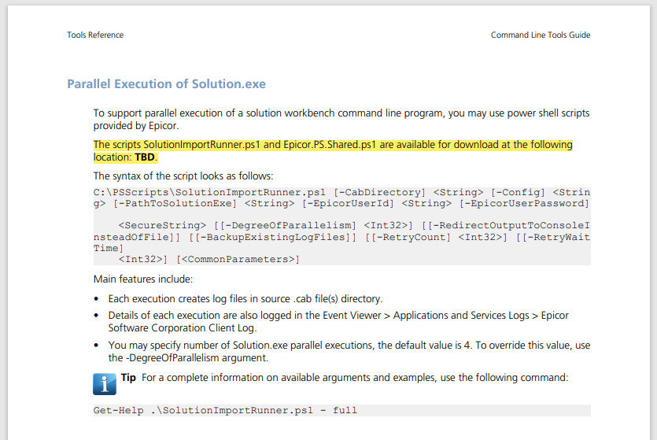Click 'The syntax of the script looks as follows:'
Viewport: 657px width, 440px height.
[x=183, y=176]
